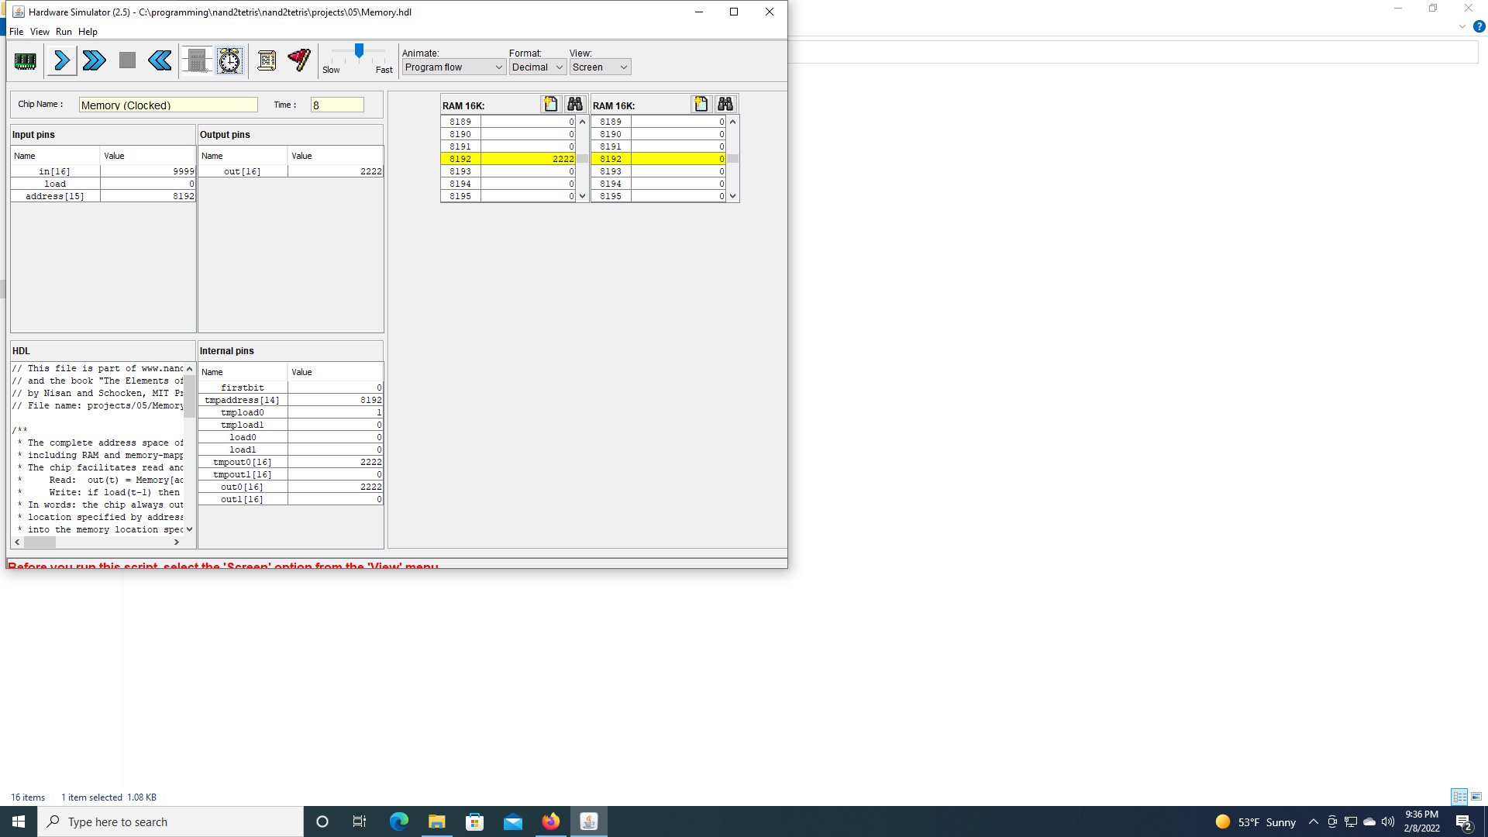The image size is (1488, 837).
Task: Click the Slow-Fast speed slider handle
Action: coord(359,51)
